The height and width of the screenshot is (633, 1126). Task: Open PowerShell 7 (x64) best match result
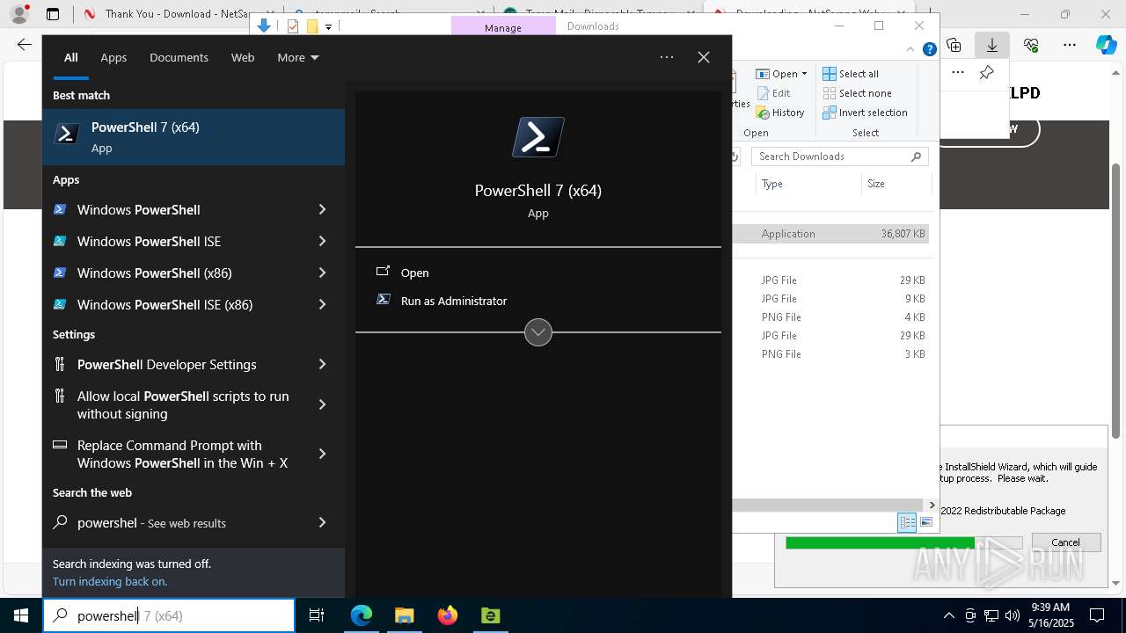194,137
